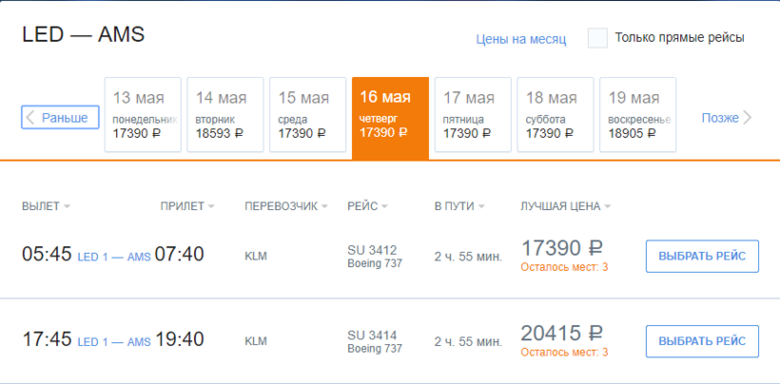Sort flights by 'Прилет' column
The width and height of the screenshot is (780, 384).
pos(186,206)
